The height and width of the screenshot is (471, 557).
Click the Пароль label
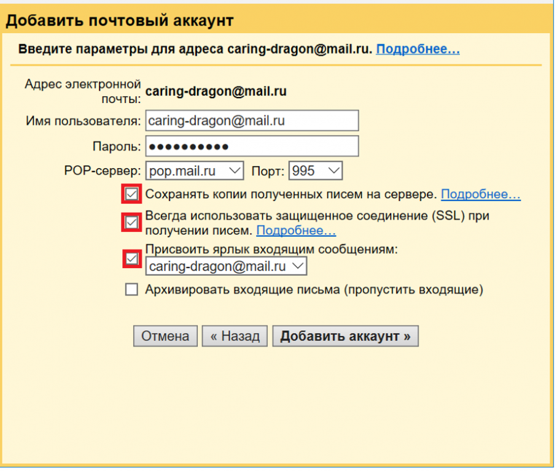click(117, 146)
